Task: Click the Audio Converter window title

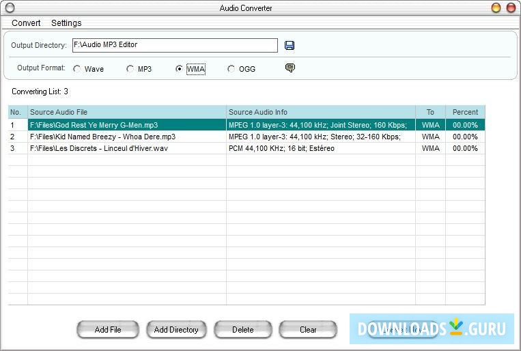Action: [246, 8]
